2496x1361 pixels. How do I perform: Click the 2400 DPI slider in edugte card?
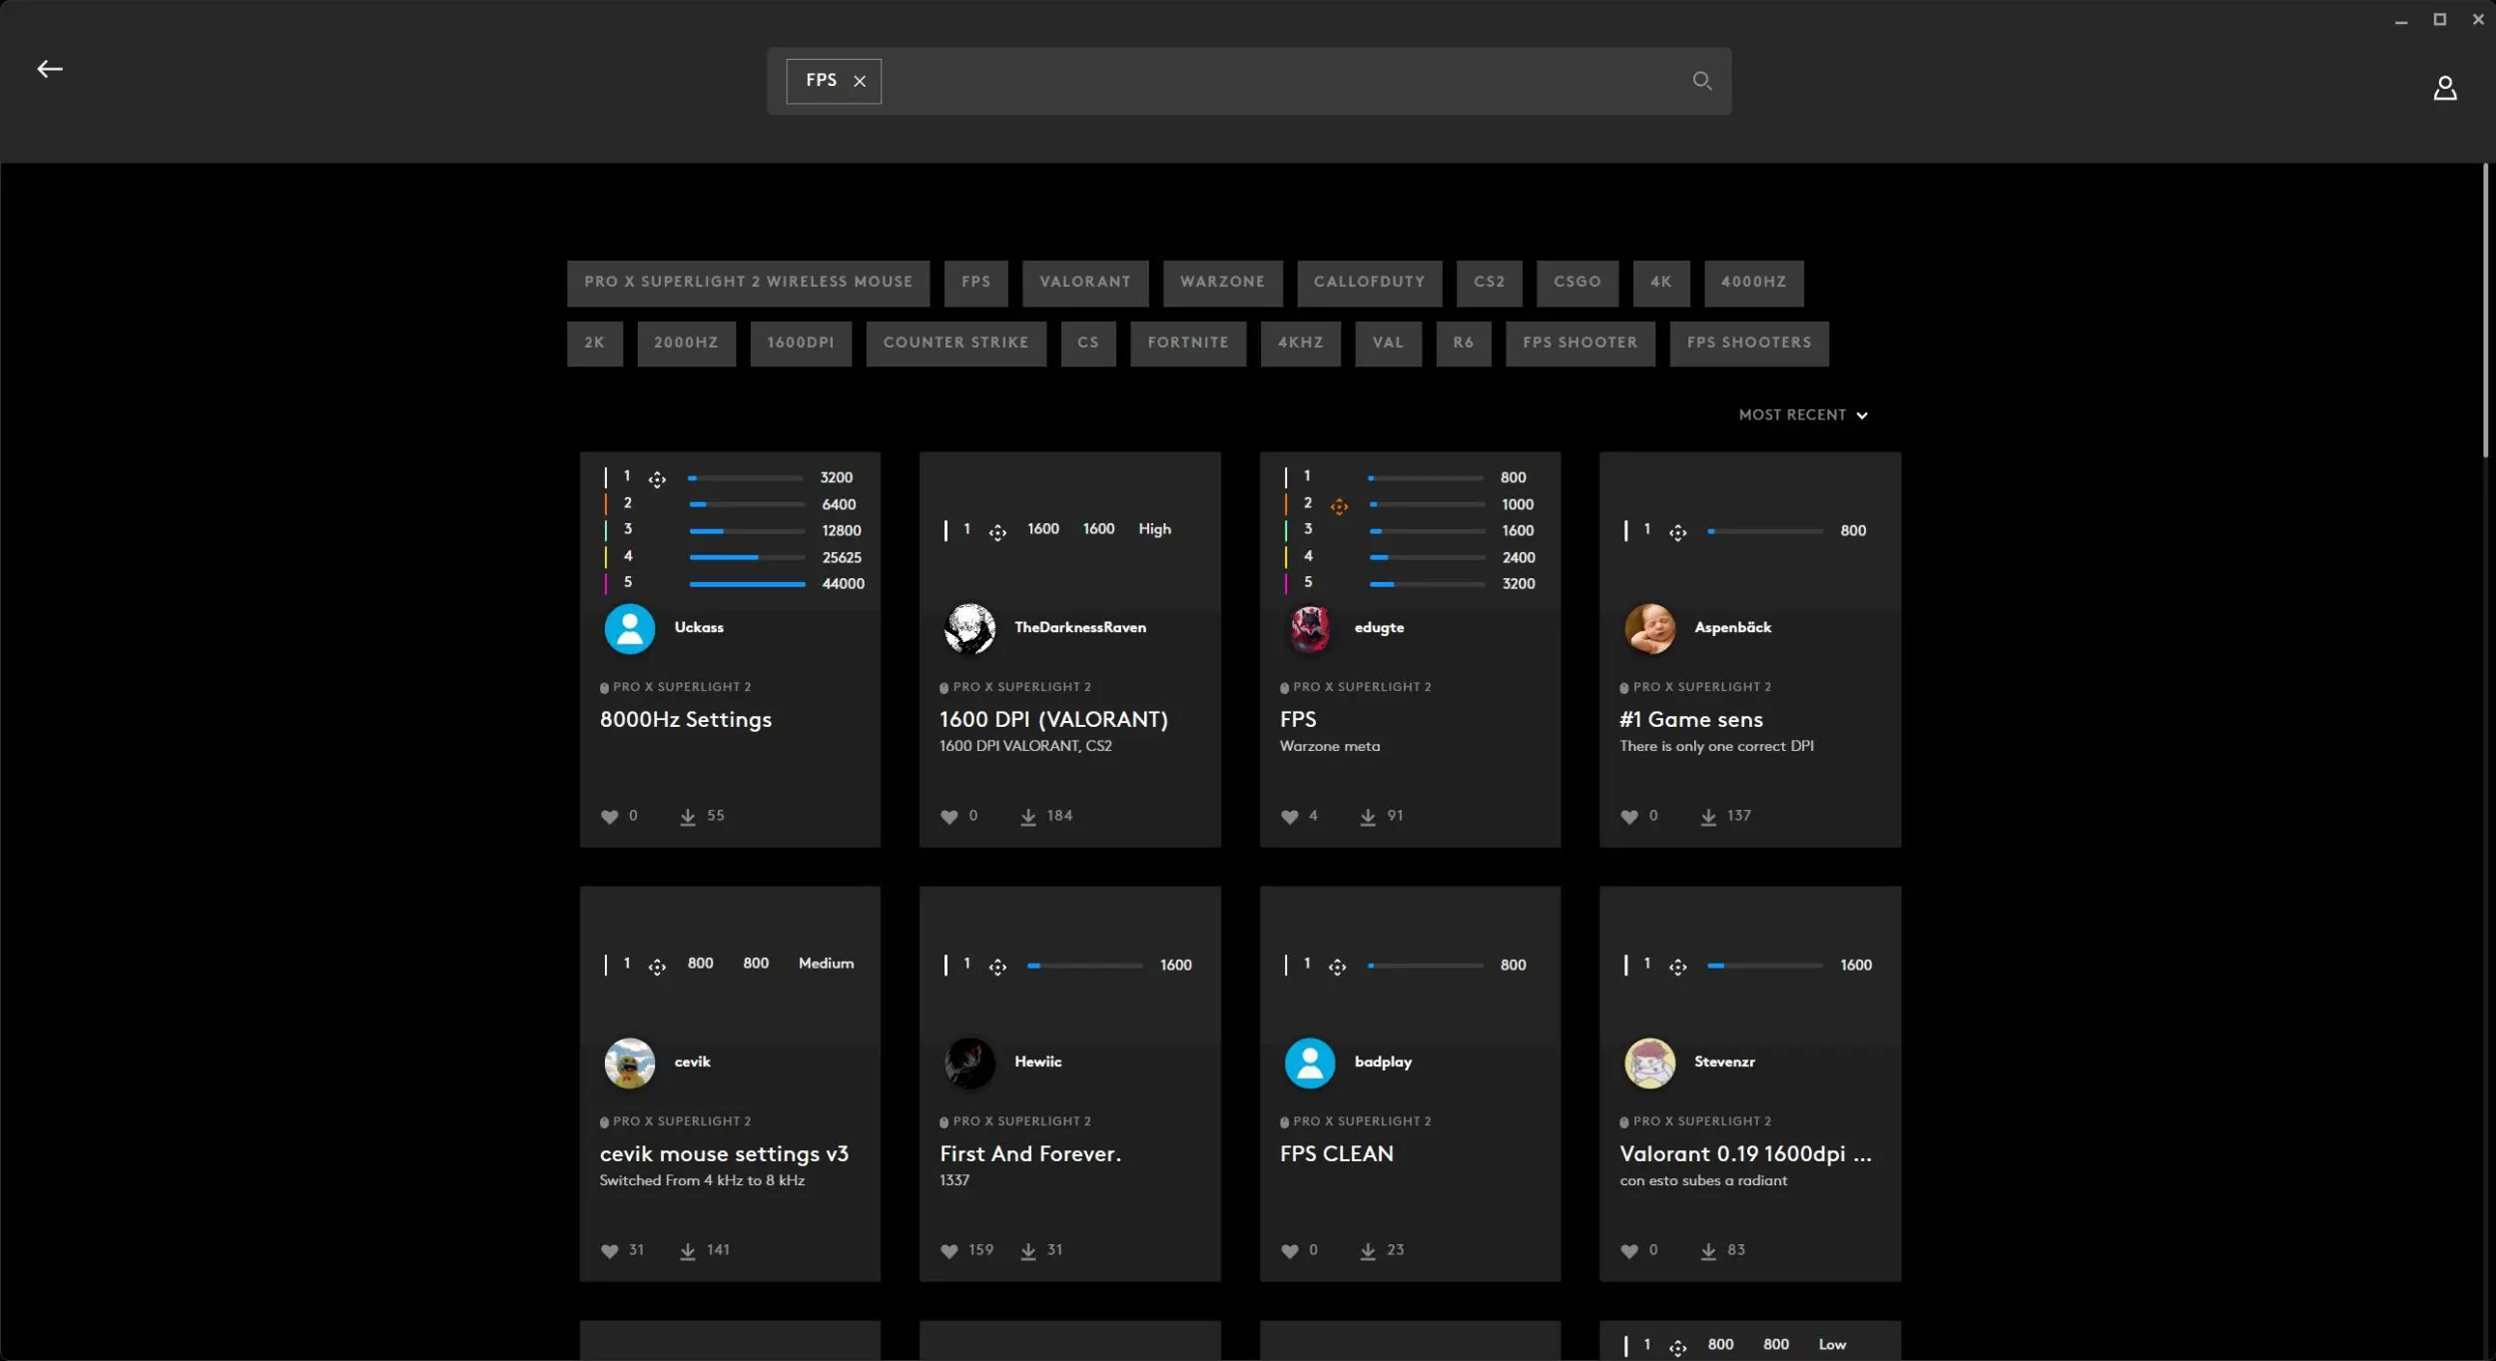pyautogui.click(x=1427, y=557)
